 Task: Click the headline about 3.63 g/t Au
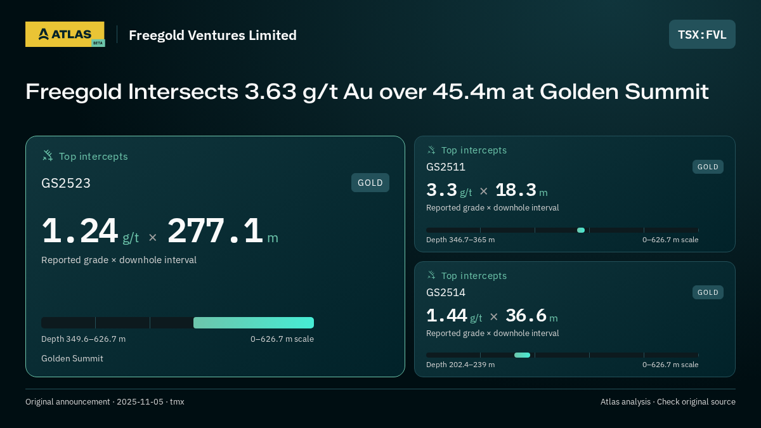click(x=367, y=92)
